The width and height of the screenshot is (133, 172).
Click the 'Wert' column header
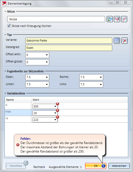click(44, 100)
